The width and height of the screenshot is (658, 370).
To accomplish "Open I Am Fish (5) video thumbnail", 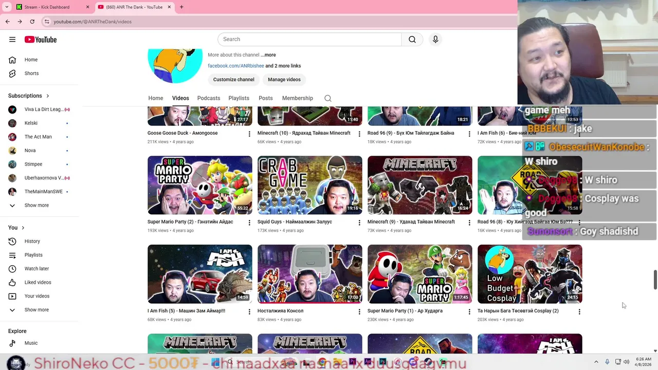I will point(200,274).
